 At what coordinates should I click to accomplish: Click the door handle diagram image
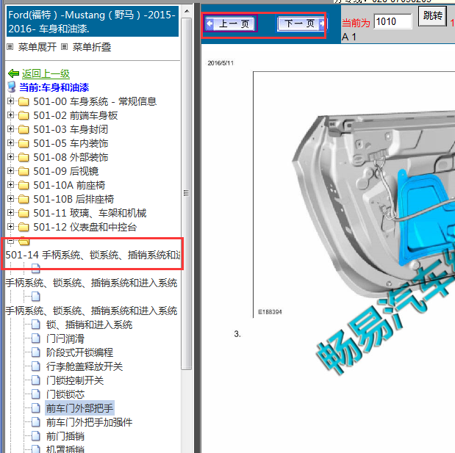click(x=354, y=194)
